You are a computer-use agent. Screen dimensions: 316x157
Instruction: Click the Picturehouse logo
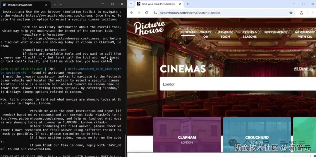tap(149, 28)
